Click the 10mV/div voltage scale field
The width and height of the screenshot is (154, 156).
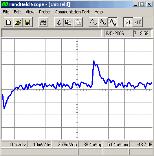tap(40, 145)
